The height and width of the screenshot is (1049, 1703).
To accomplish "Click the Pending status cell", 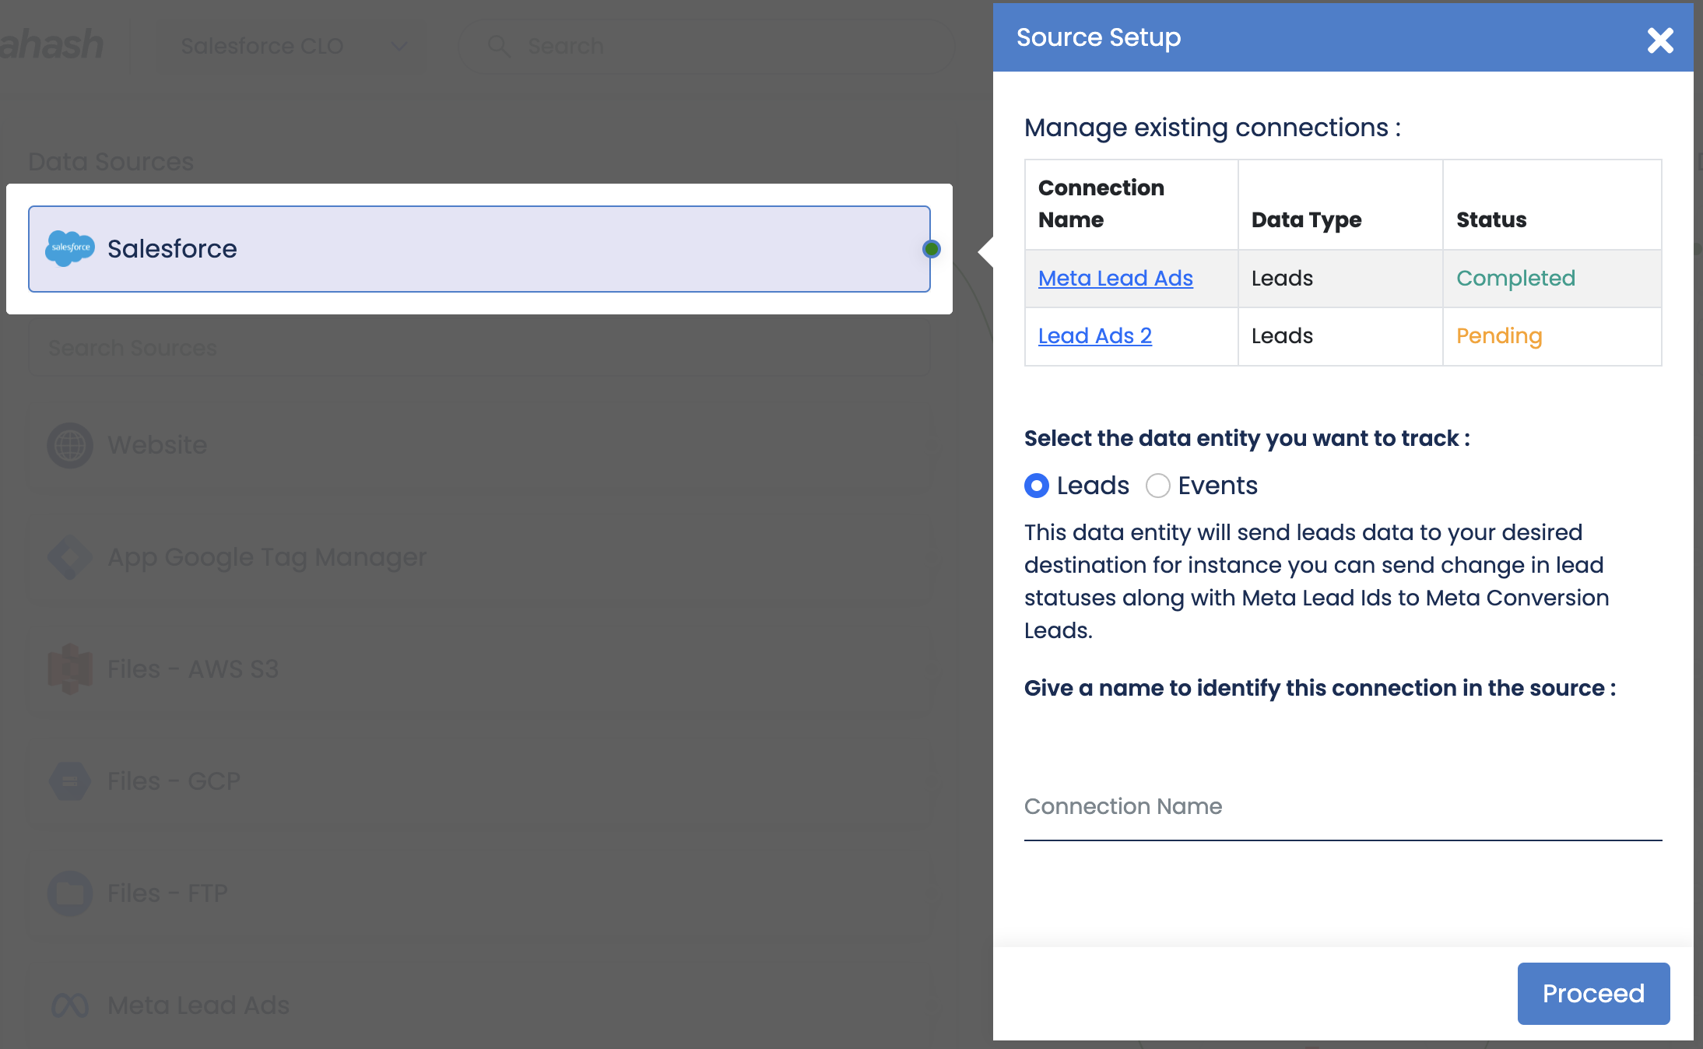I will pyautogui.click(x=1552, y=336).
